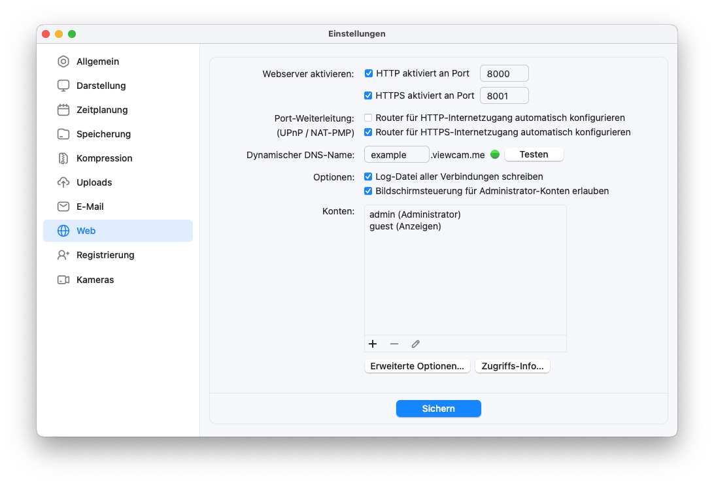Select the dynamic DNS name field
714x485 pixels.
click(x=396, y=154)
